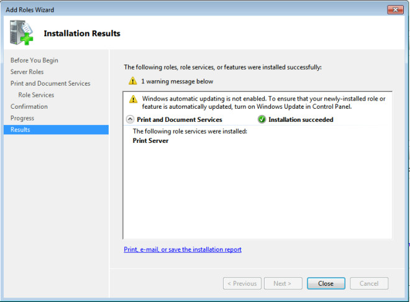
Task: Close the Add Roles Wizard window with X
Action: [x=395, y=10]
